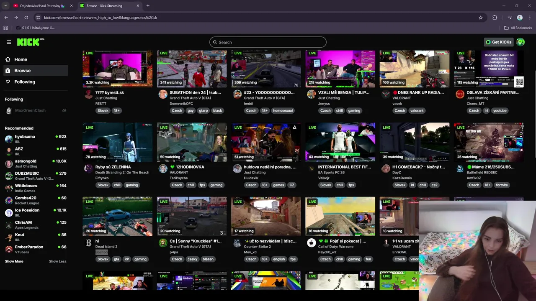The width and height of the screenshot is (536, 301).
Task: Open Fiftynko channel avatar
Action: coord(88,168)
